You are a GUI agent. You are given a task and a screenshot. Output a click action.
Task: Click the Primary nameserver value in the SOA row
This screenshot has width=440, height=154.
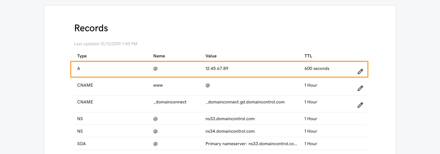click(x=251, y=144)
